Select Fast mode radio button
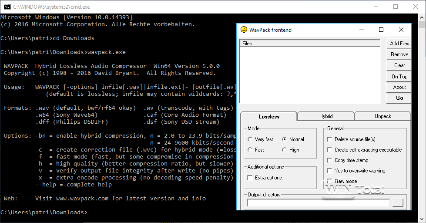This screenshot has width=426, height=223. (250, 150)
